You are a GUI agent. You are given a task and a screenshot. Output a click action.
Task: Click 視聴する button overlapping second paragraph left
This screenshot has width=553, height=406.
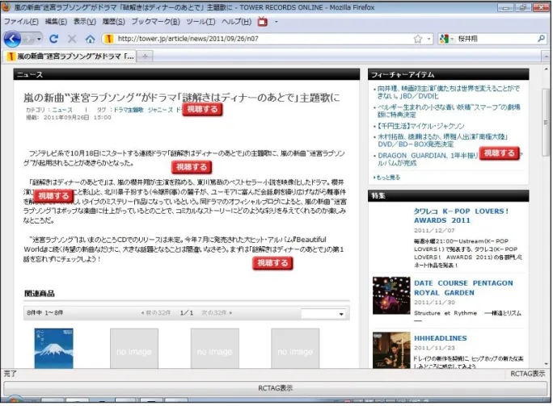pyautogui.click(x=53, y=196)
